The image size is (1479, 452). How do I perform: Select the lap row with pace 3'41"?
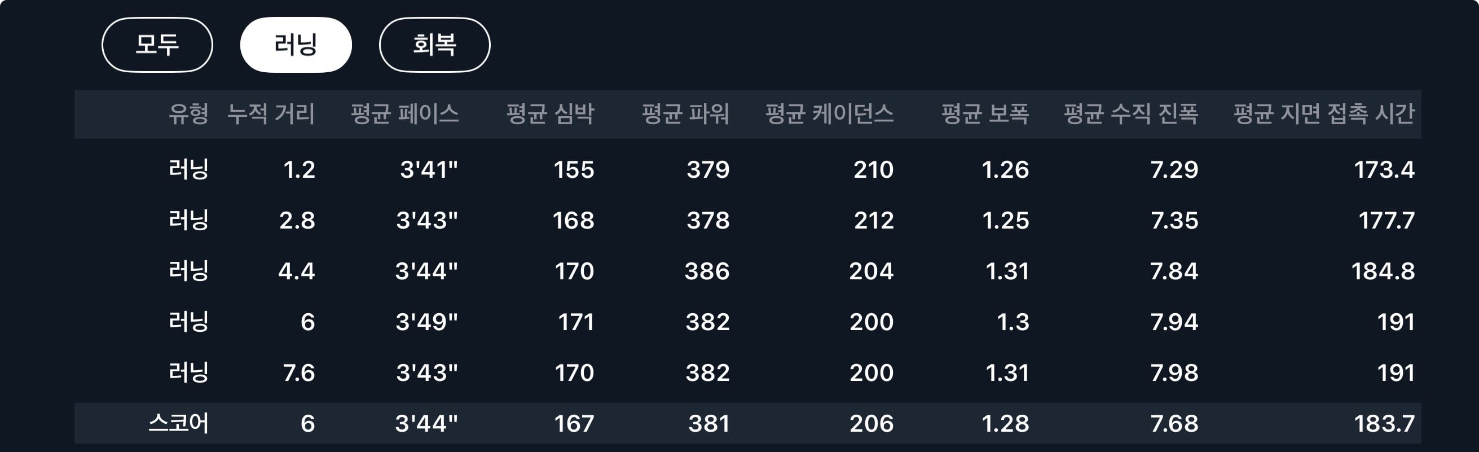747,169
